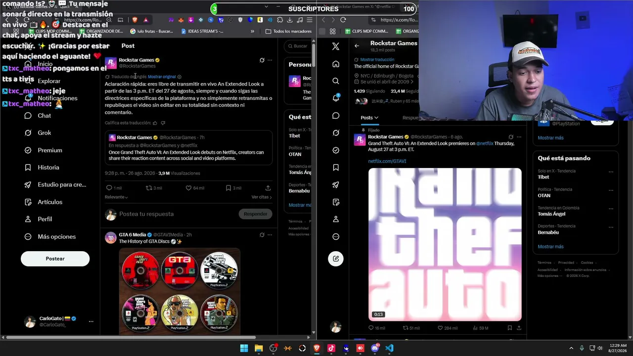Open More circle icon in right window sidebar
Viewport: 633px width, 356px height.
336,237
